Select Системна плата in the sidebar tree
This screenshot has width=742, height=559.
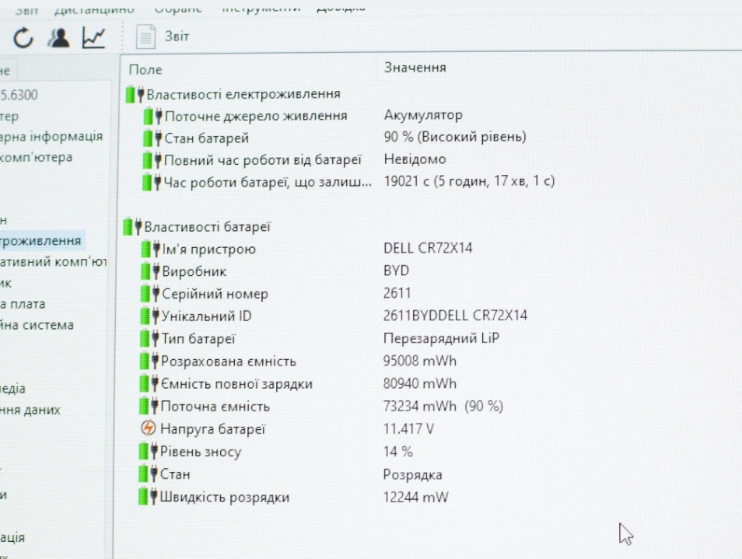[23, 304]
